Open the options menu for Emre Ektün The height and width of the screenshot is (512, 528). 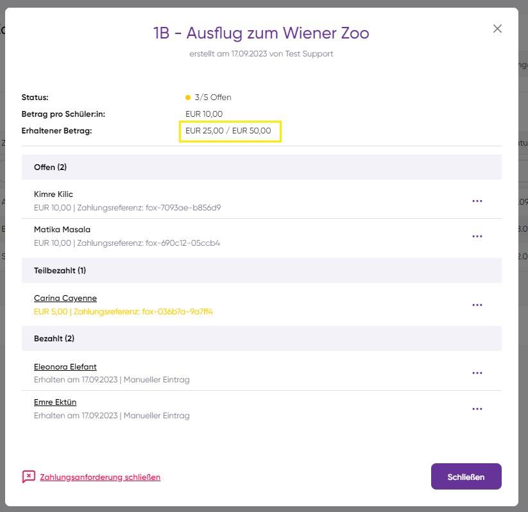click(477, 409)
